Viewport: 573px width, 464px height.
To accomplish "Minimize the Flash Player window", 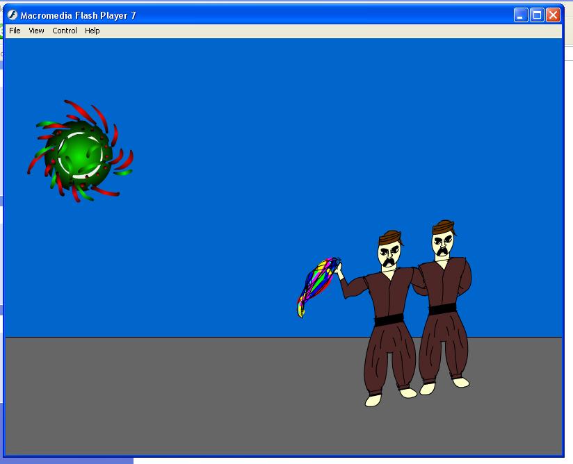I will click(521, 15).
